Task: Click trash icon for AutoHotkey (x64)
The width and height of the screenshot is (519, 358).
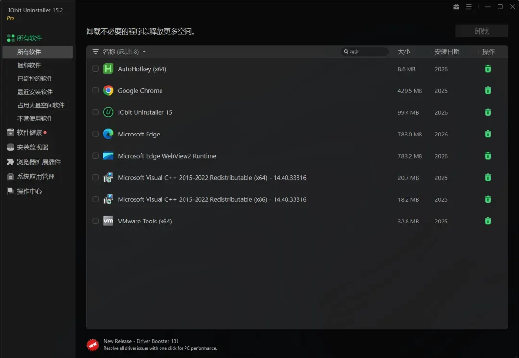Action: click(488, 69)
